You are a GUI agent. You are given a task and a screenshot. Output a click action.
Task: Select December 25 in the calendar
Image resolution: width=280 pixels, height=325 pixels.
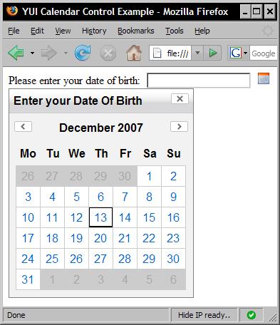coord(52,259)
